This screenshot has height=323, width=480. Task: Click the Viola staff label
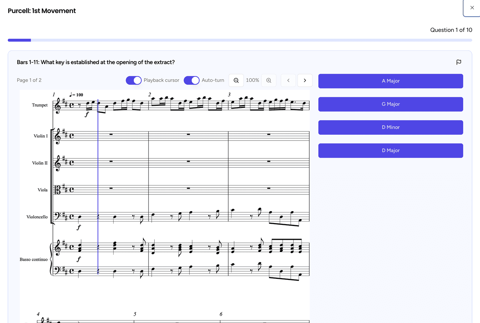click(x=43, y=190)
